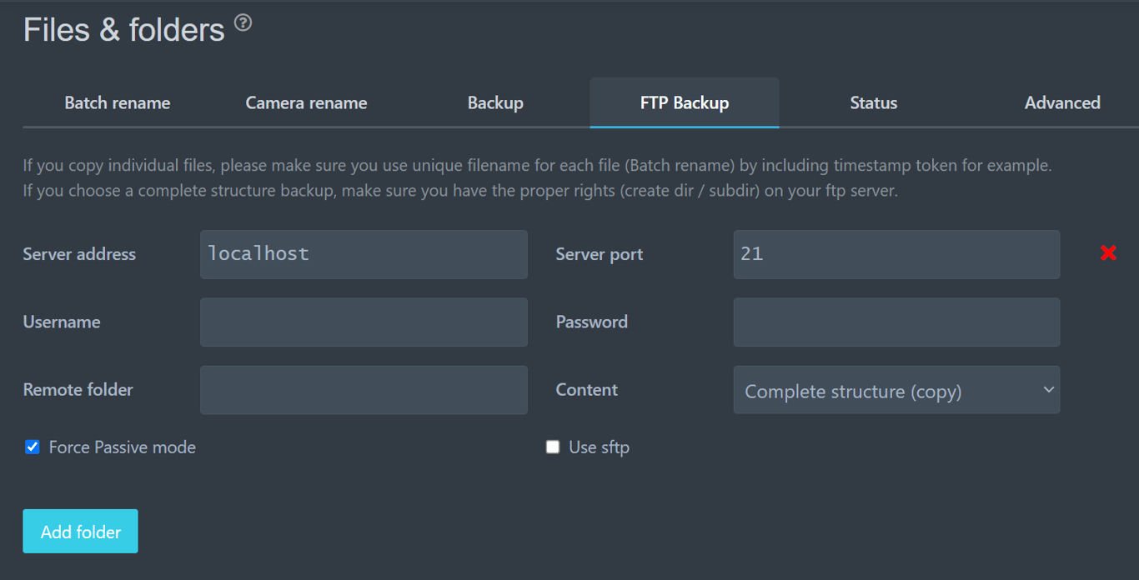Image resolution: width=1139 pixels, height=580 pixels.
Task: Disable the Force Passive mode checkbox
Action: click(33, 447)
